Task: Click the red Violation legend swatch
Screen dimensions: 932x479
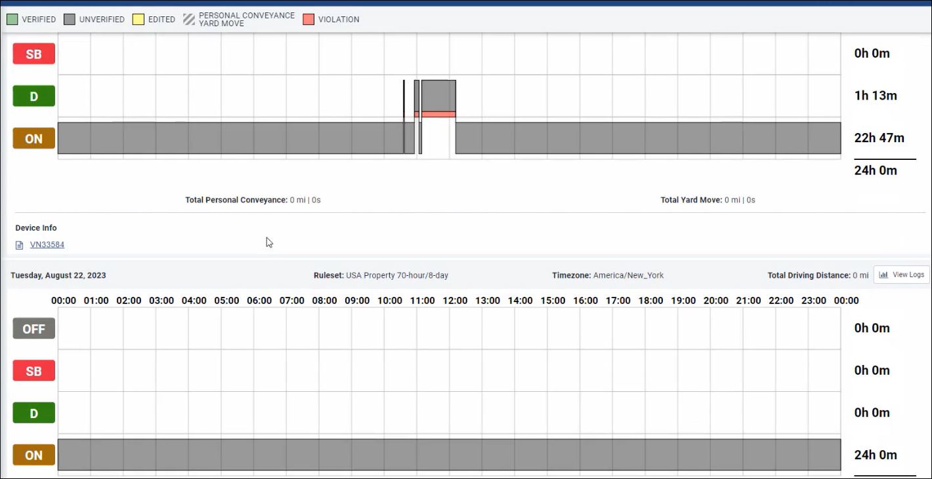Action: click(x=308, y=19)
